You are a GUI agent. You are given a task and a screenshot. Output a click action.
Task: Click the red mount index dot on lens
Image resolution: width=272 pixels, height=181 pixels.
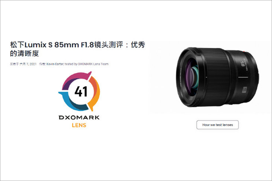[x=244, y=51]
